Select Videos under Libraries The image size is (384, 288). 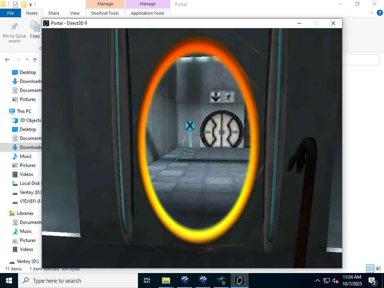[x=26, y=249]
